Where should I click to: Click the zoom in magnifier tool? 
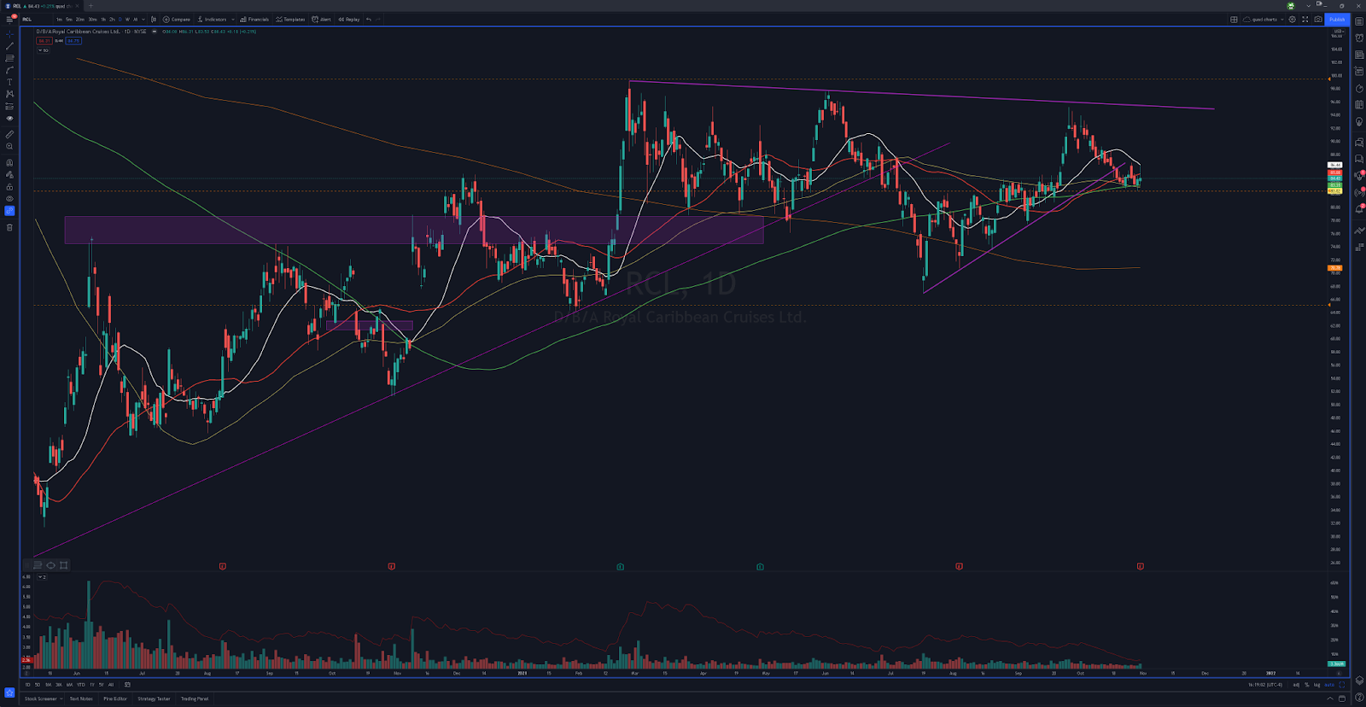[9, 146]
